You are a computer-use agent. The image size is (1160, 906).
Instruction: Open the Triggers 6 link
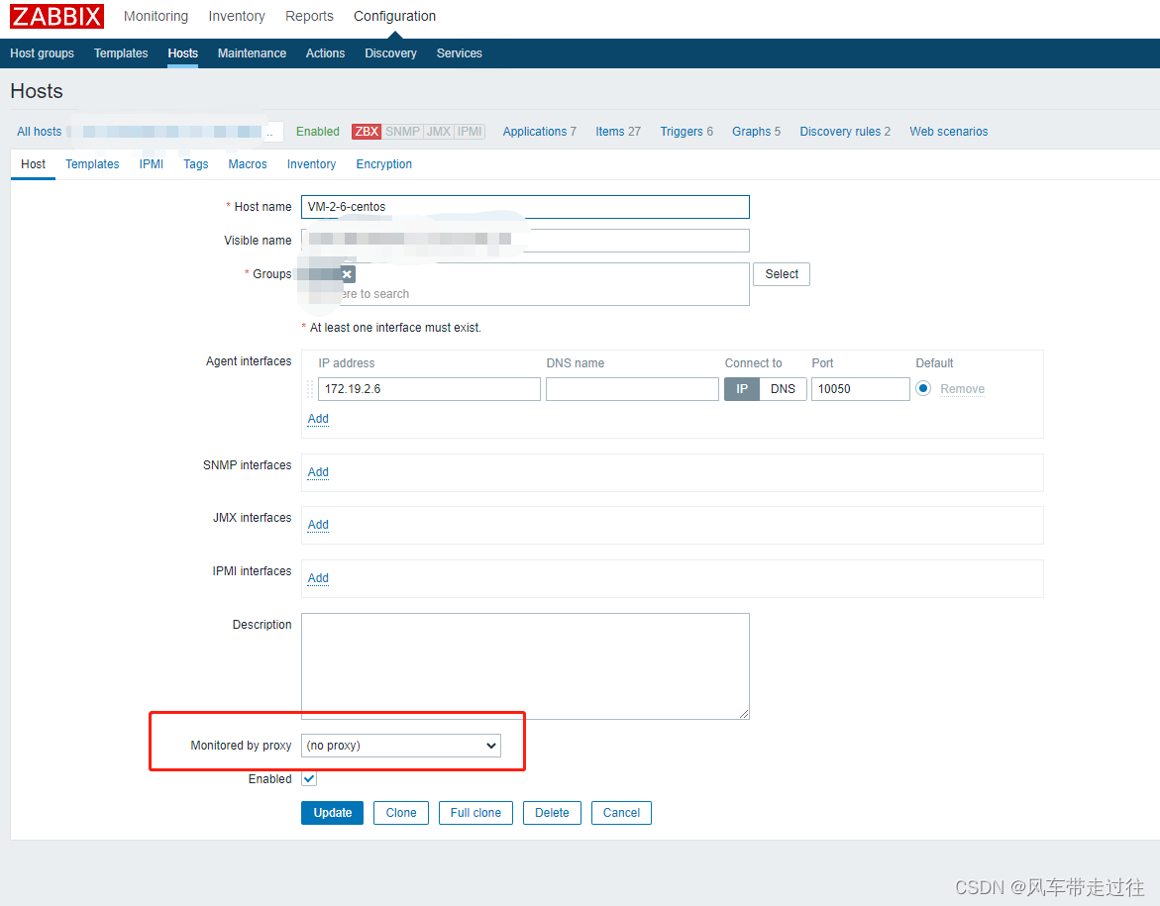685,131
